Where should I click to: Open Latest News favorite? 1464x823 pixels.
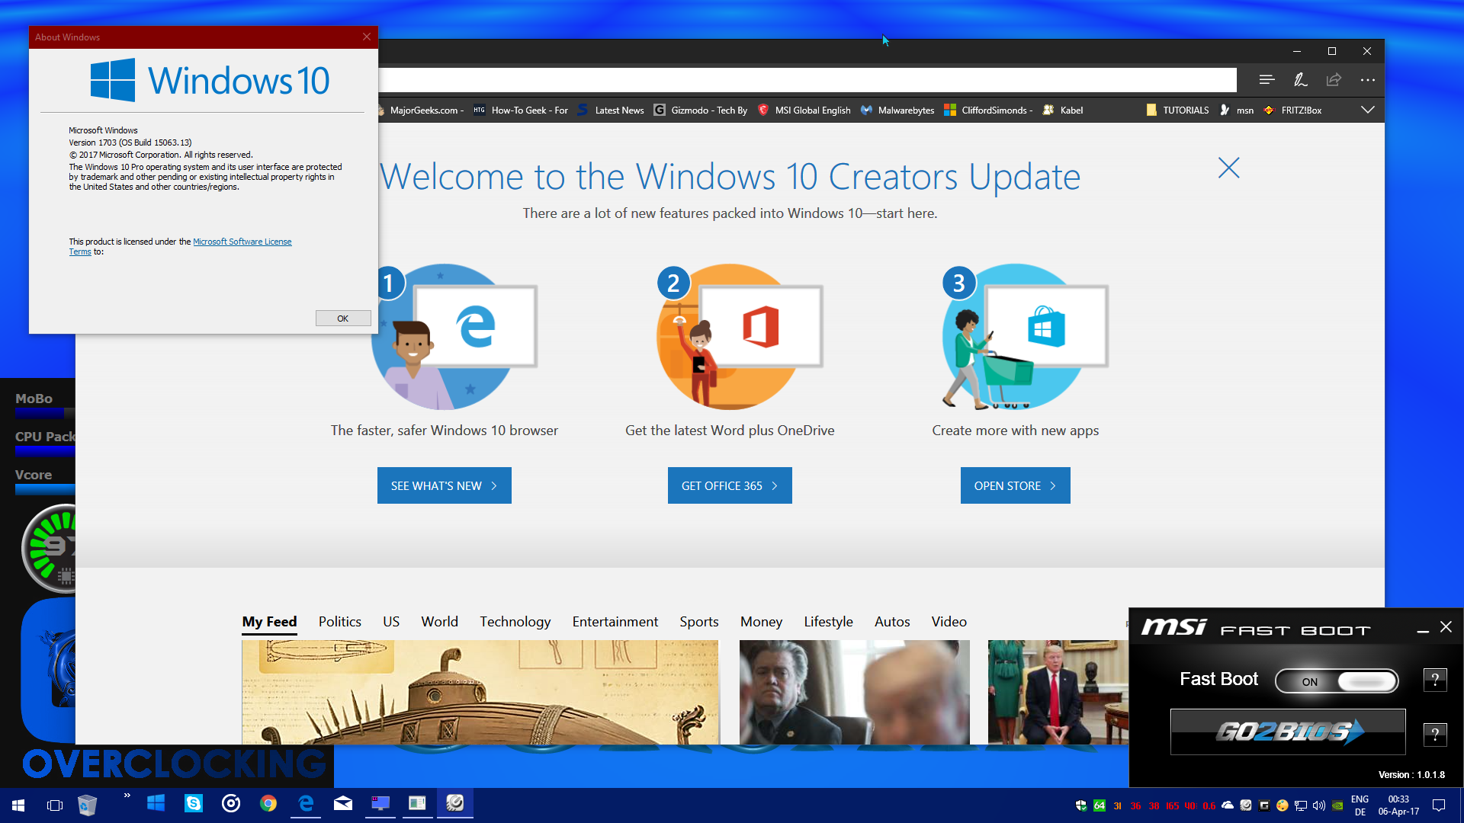coord(611,110)
